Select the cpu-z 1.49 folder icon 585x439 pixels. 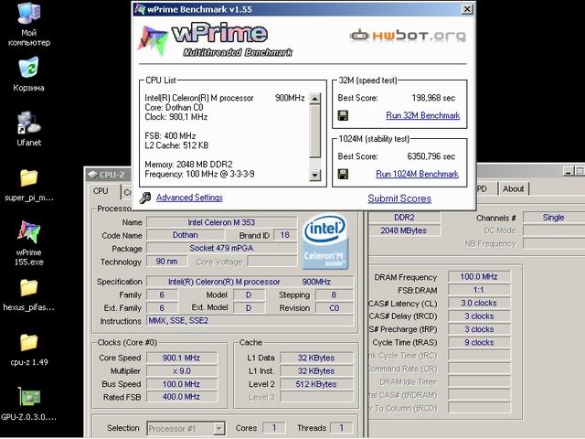28,349
